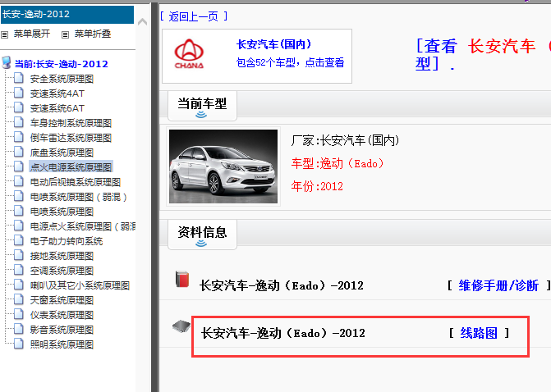Viewport: 551px width, 392px height.
Task: Select 影音系统原理图 entry
Action: pyautogui.click(x=62, y=330)
